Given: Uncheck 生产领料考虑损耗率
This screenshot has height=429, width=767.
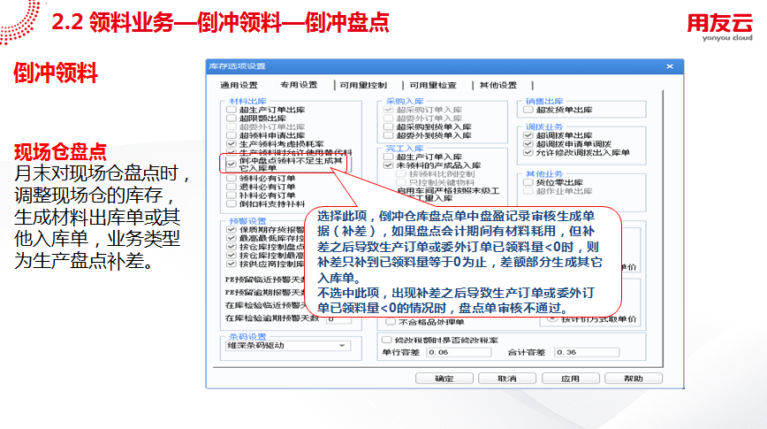Looking at the screenshot, I should 232,144.
